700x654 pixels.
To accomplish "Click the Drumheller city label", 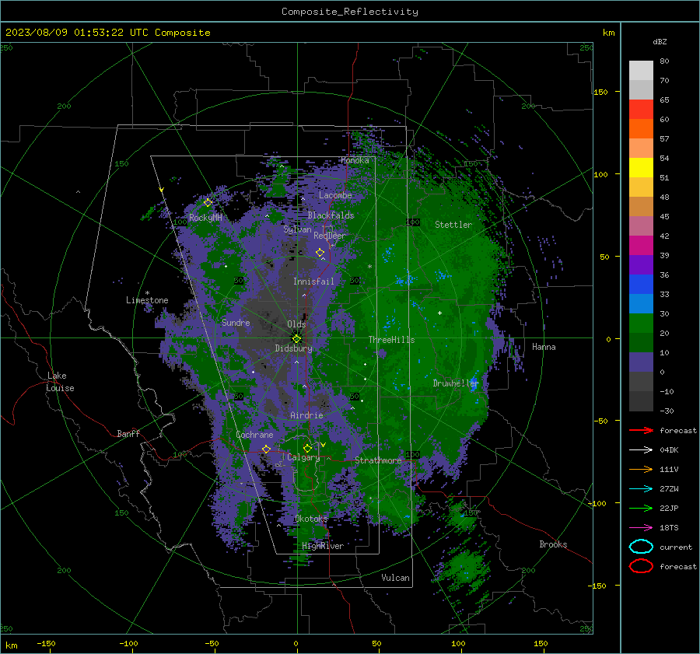I will (456, 383).
